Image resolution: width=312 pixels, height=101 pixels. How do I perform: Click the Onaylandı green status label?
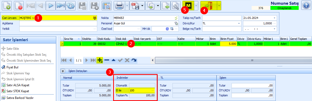pyautogui.click(x=284, y=8)
